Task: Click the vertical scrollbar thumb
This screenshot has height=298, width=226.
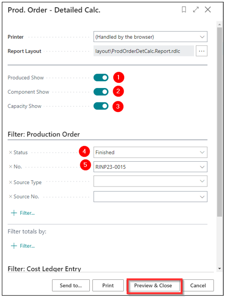Action: tap(220, 121)
